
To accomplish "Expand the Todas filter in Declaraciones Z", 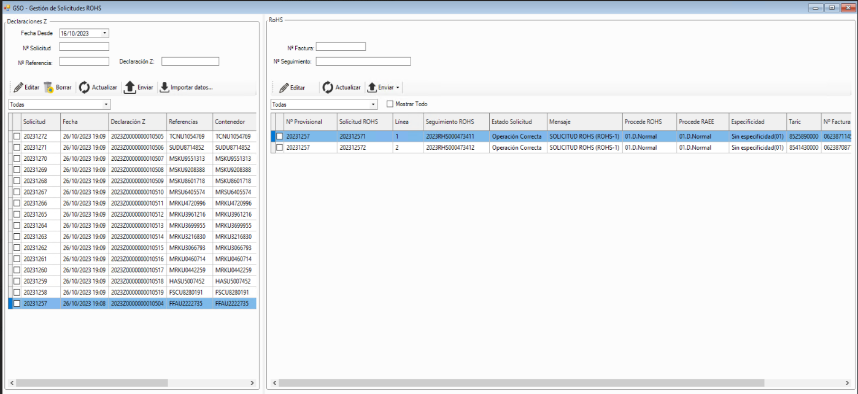I will tap(106, 104).
